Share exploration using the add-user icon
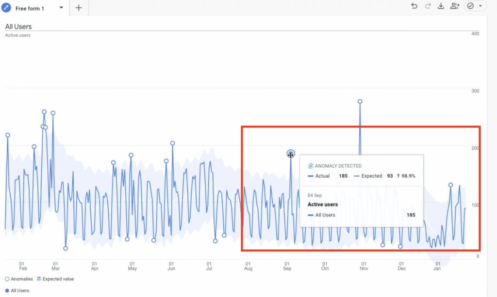Image resolution: width=497 pixels, height=297 pixels. (454, 6)
